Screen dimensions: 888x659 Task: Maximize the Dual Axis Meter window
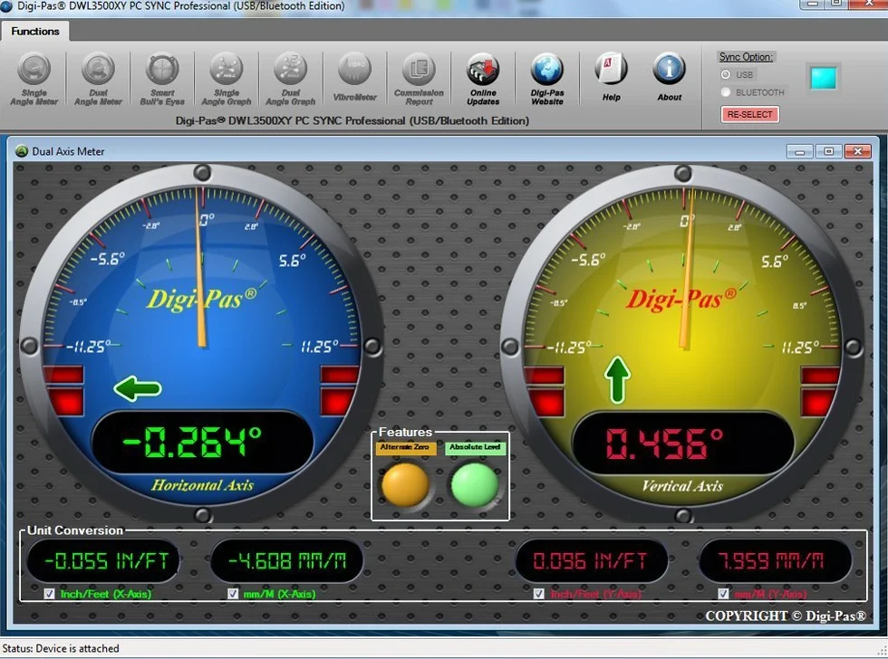coord(828,151)
